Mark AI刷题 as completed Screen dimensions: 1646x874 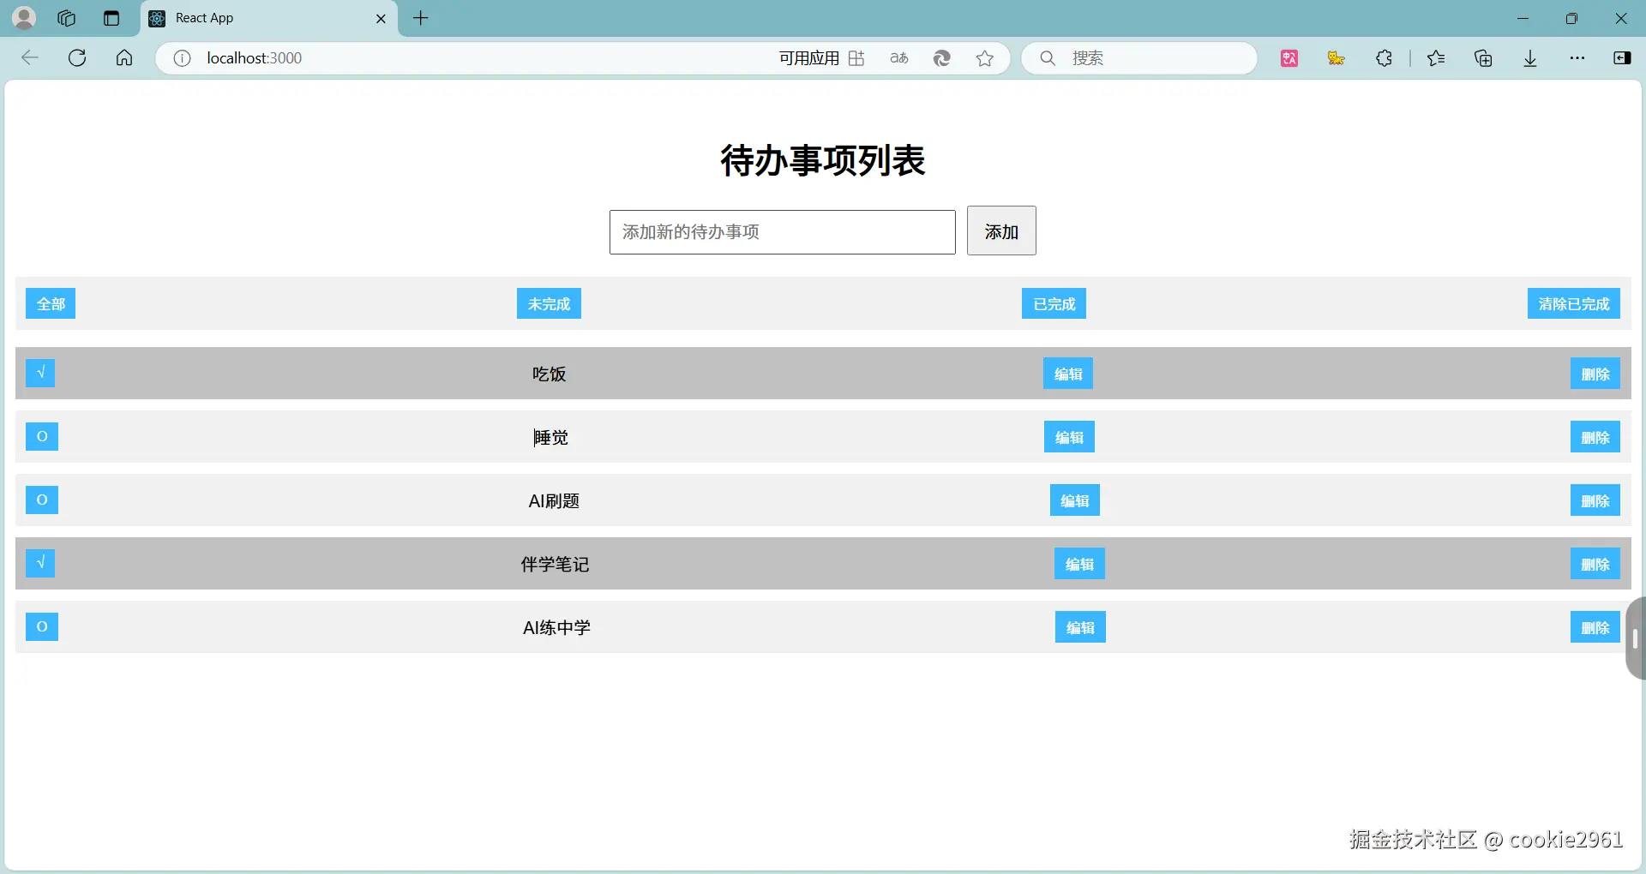coord(42,500)
